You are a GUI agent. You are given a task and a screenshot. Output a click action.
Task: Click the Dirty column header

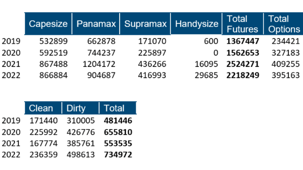pos(81,108)
